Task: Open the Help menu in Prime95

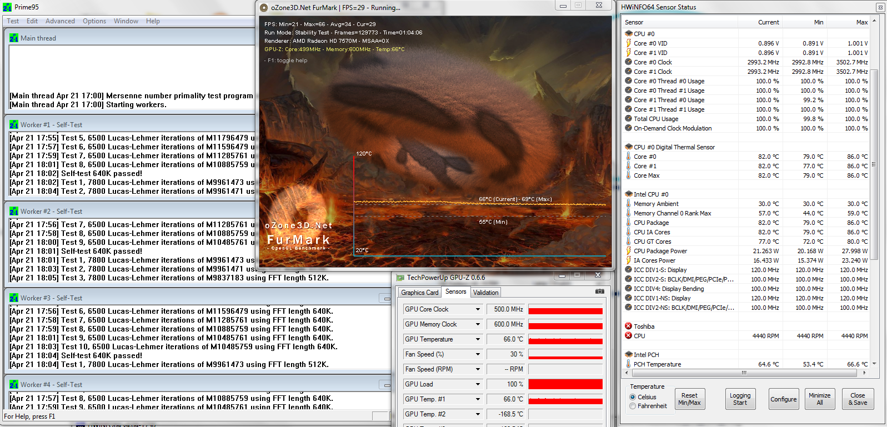Action: click(x=153, y=21)
